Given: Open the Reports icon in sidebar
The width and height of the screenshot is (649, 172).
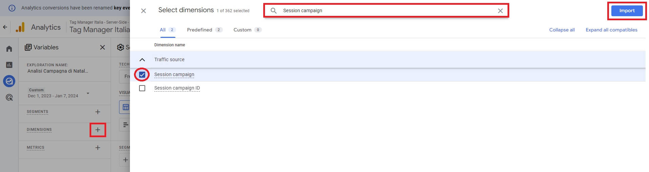Looking at the screenshot, I should (9, 65).
